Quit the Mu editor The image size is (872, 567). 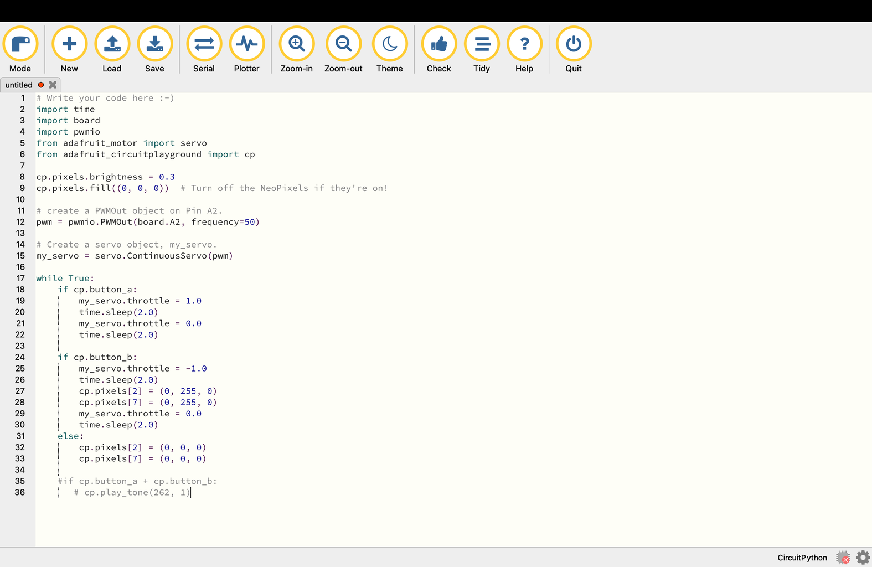coord(574,44)
